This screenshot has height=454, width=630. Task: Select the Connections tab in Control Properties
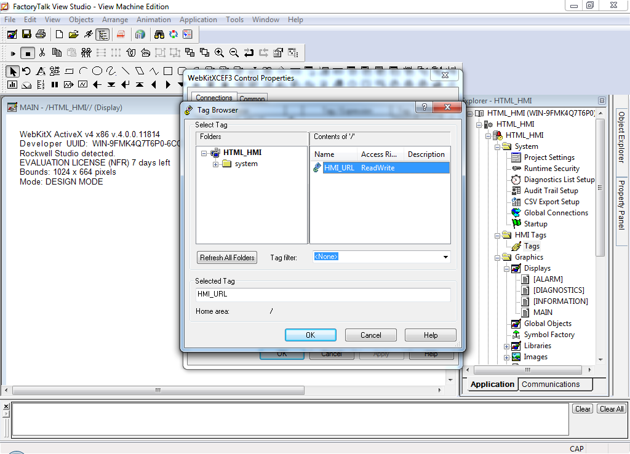point(213,98)
